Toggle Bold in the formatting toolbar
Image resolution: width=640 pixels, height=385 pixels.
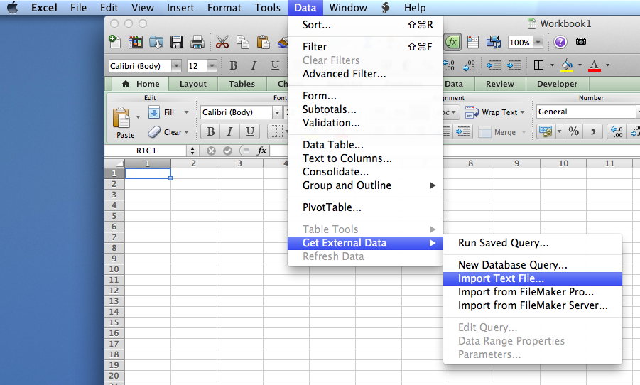coord(234,65)
